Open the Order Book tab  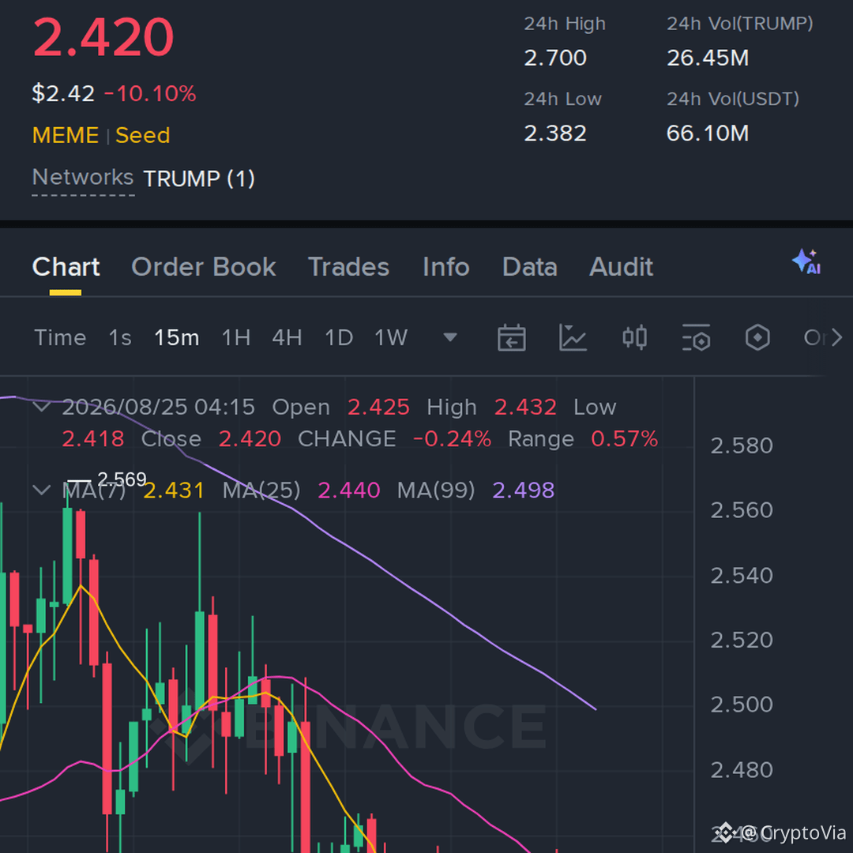click(204, 267)
